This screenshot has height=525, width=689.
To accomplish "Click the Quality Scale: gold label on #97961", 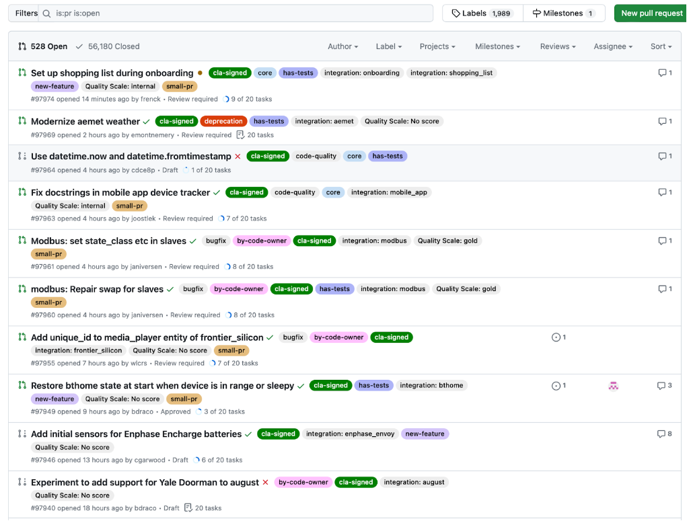I will pos(447,241).
